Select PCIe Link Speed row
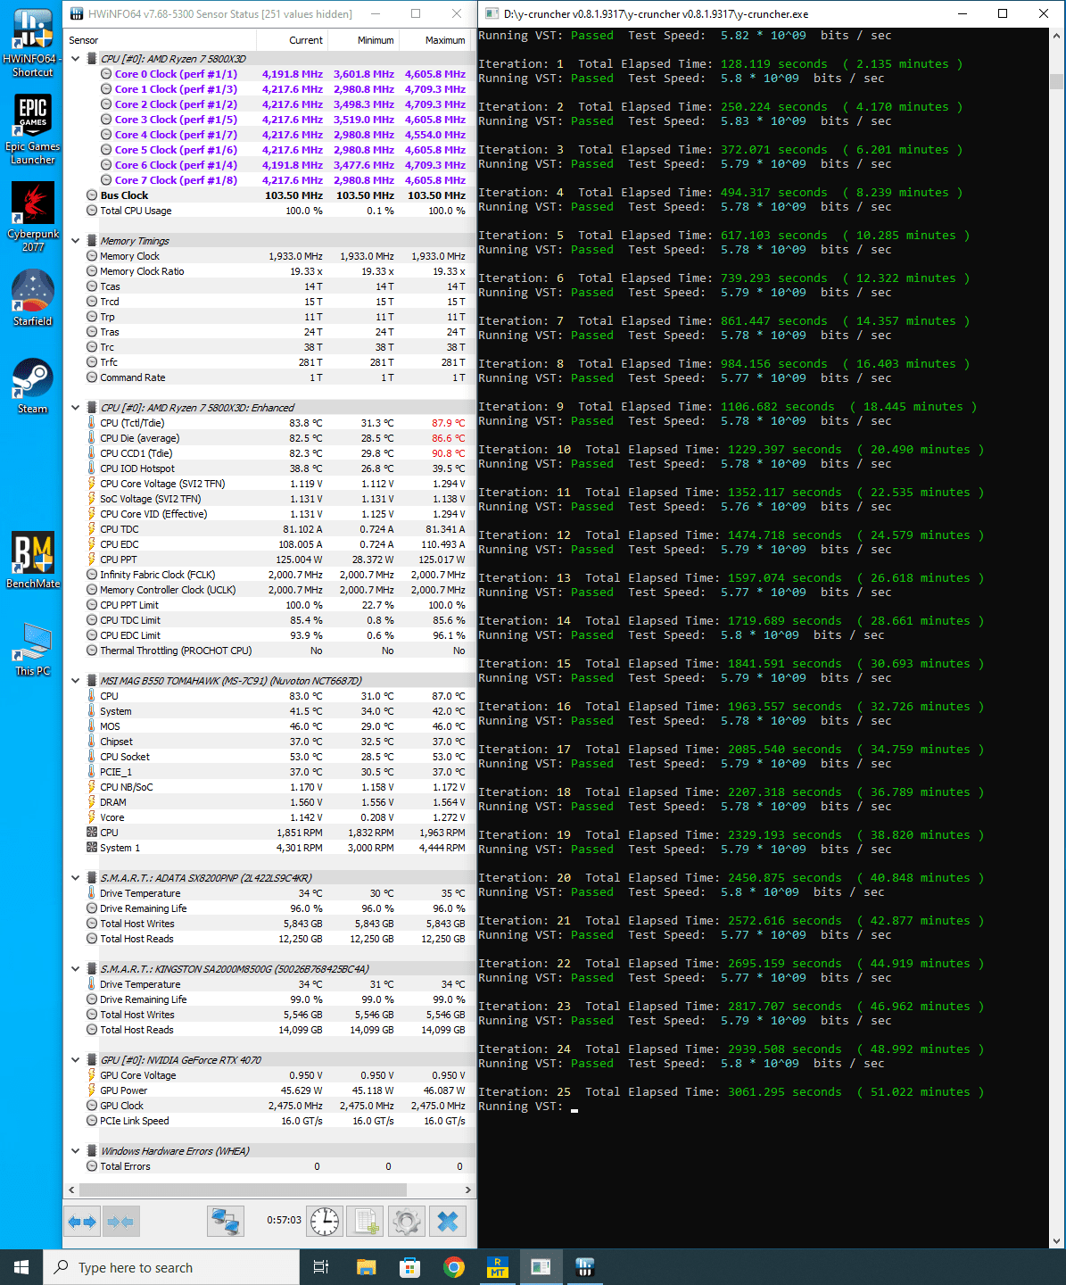Viewport: 1066px width, 1285px height. point(268,1121)
